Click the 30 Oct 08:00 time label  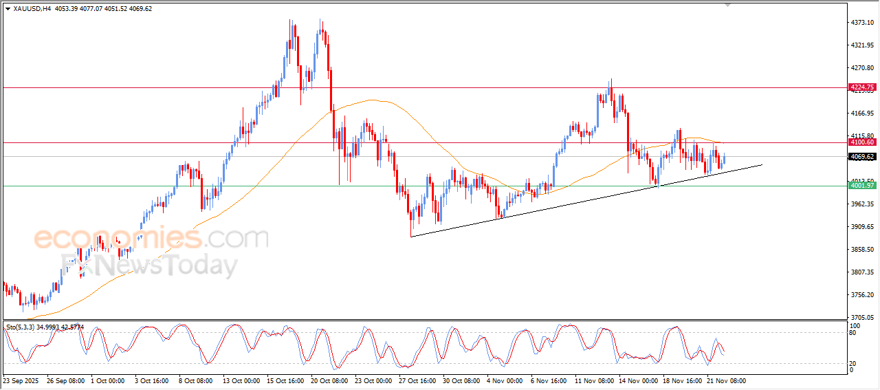click(462, 380)
